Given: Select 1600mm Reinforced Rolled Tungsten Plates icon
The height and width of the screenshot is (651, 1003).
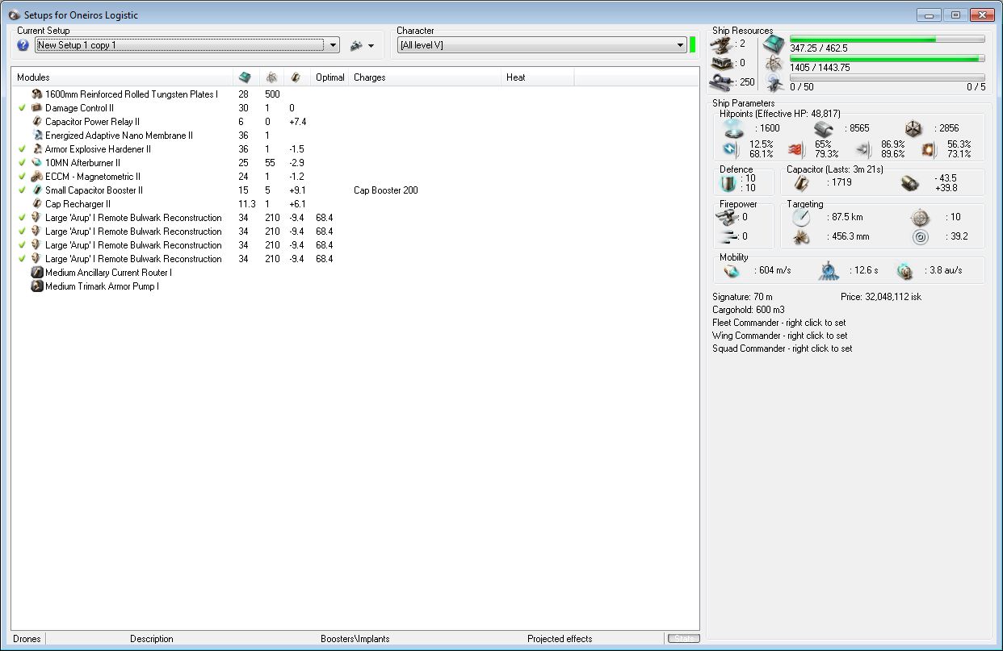Looking at the screenshot, I should click(x=36, y=94).
